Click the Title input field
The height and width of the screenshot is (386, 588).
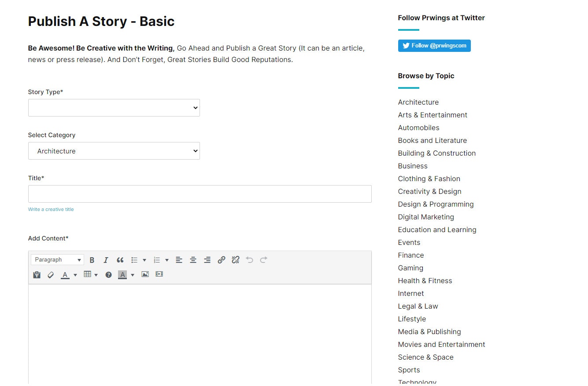pos(200,194)
